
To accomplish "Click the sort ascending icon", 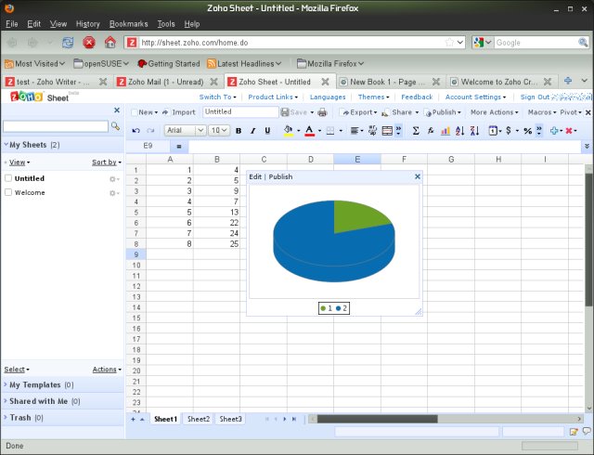I will point(460,131).
